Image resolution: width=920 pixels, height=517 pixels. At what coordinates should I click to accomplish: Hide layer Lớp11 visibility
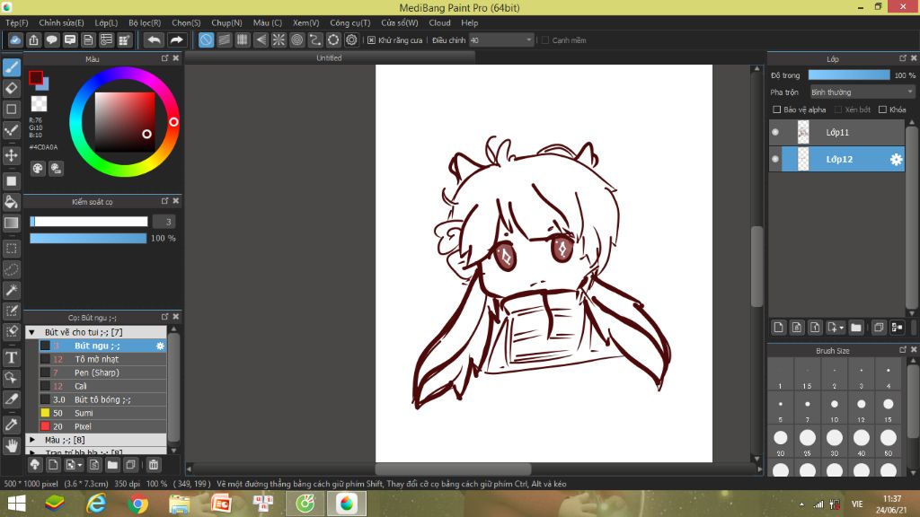coord(775,133)
